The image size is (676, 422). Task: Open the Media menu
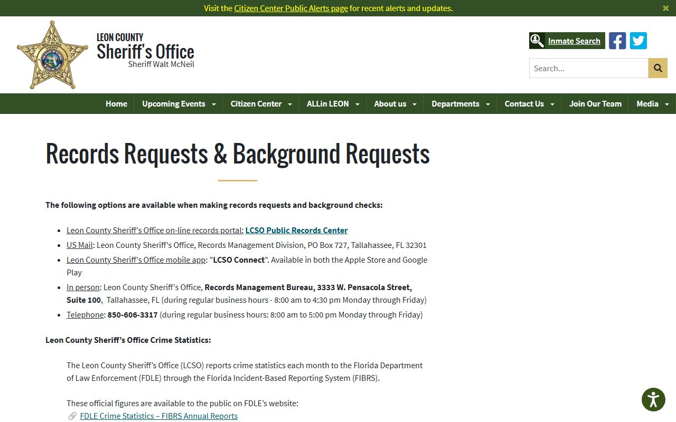tap(647, 104)
